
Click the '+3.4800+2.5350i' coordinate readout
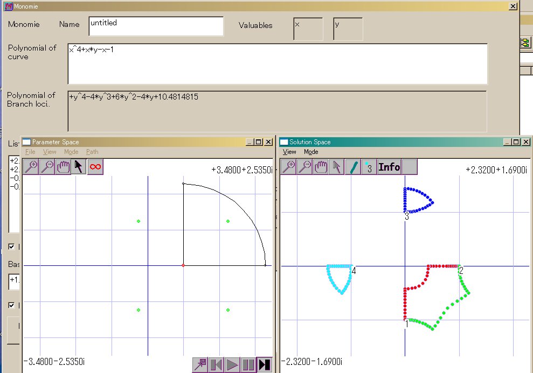point(241,170)
